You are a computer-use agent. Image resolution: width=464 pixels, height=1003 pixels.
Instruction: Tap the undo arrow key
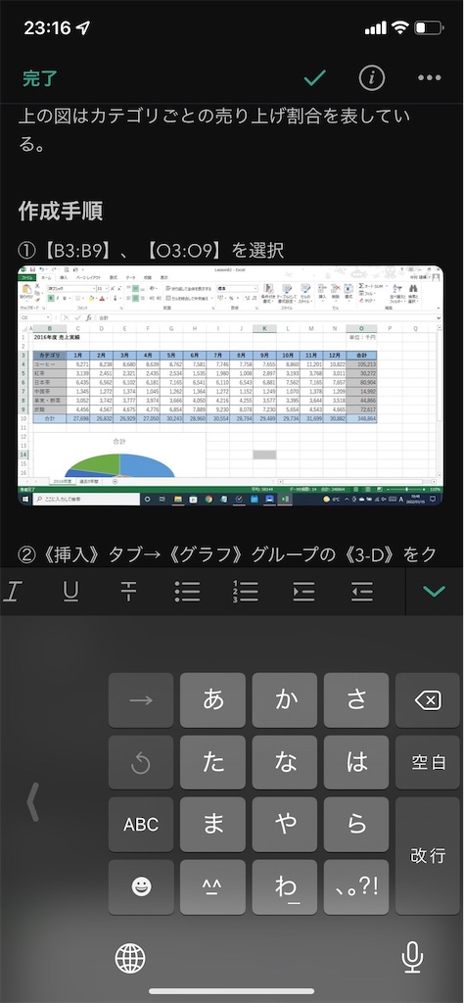pos(141,762)
